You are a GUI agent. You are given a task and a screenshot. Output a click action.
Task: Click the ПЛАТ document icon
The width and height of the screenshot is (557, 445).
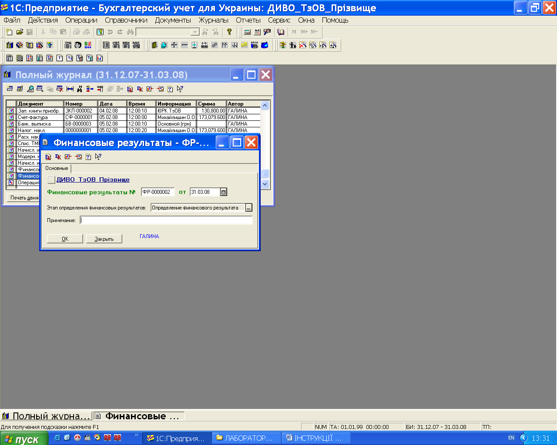[x=136, y=45]
